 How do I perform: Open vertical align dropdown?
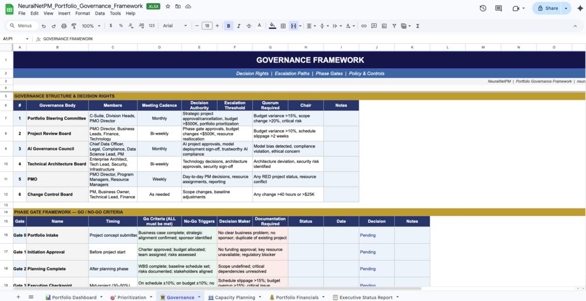point(324,26)
